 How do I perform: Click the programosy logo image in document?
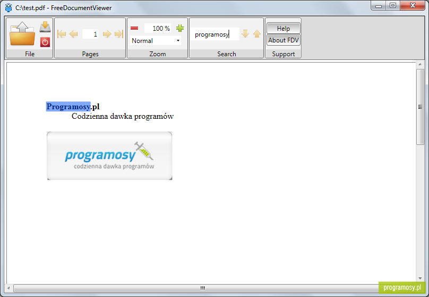tap(109, 156)
